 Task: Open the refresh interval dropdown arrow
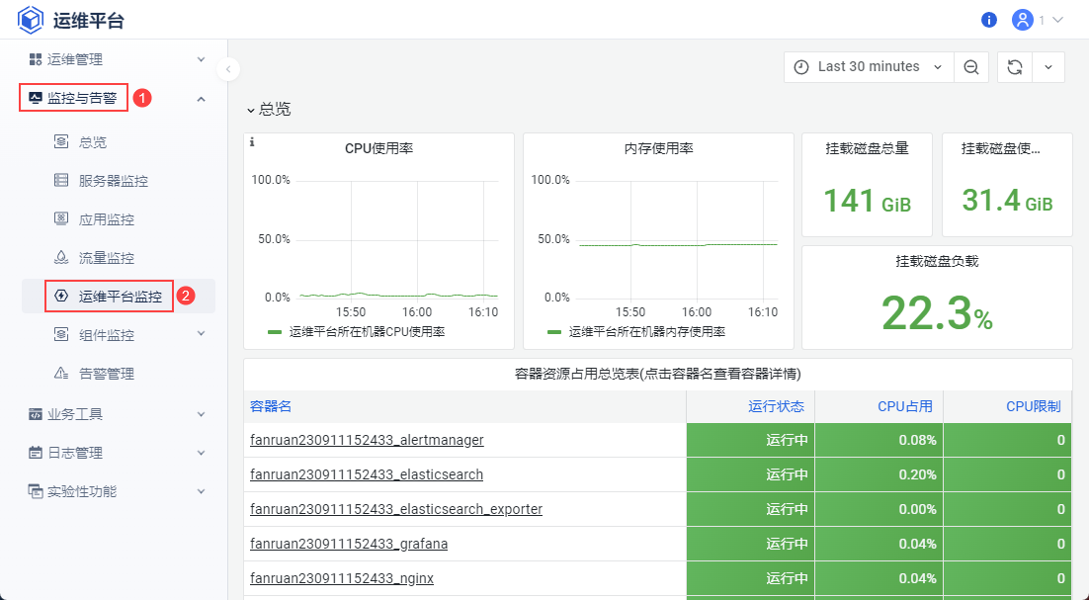point(1048,67)
